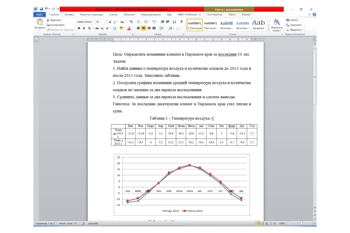Minimize the ribbon with caret icon
This screenshot has height=233, width=350.
(x=309, y=14)
